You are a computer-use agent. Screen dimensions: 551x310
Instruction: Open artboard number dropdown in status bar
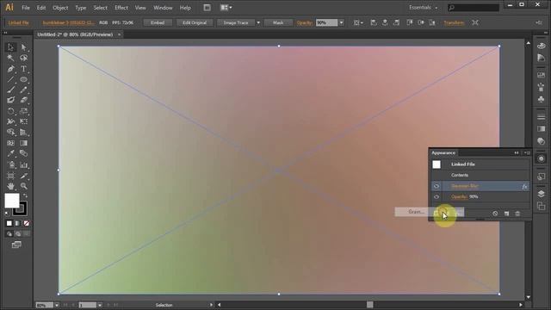100,305
